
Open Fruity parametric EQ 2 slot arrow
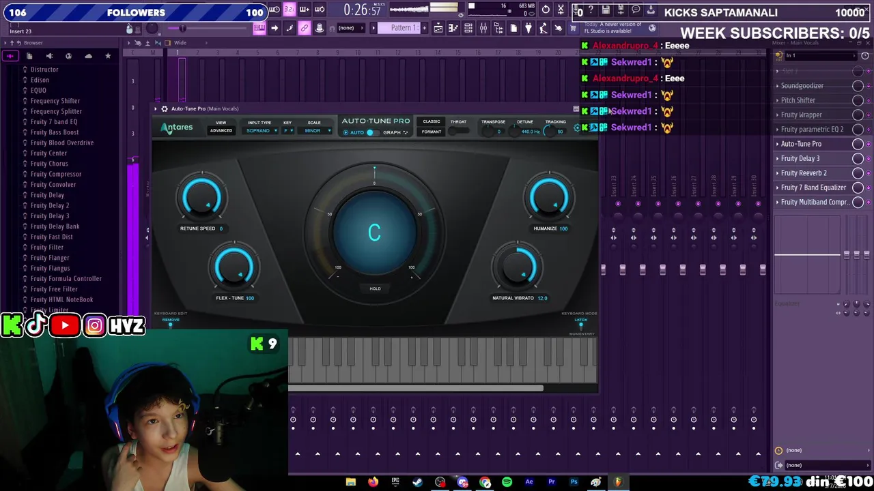click(x=777, y=130)
